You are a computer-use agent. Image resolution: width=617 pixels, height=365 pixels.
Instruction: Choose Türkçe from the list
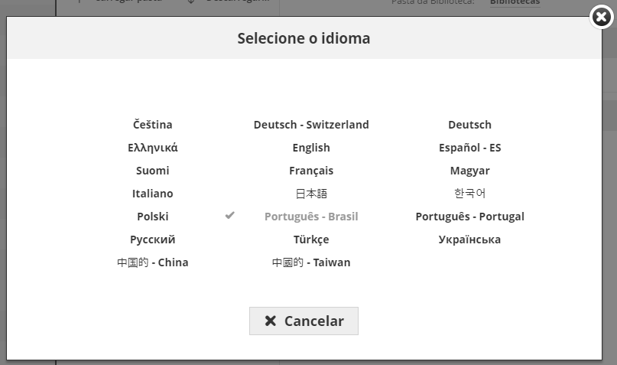[311, 240]
